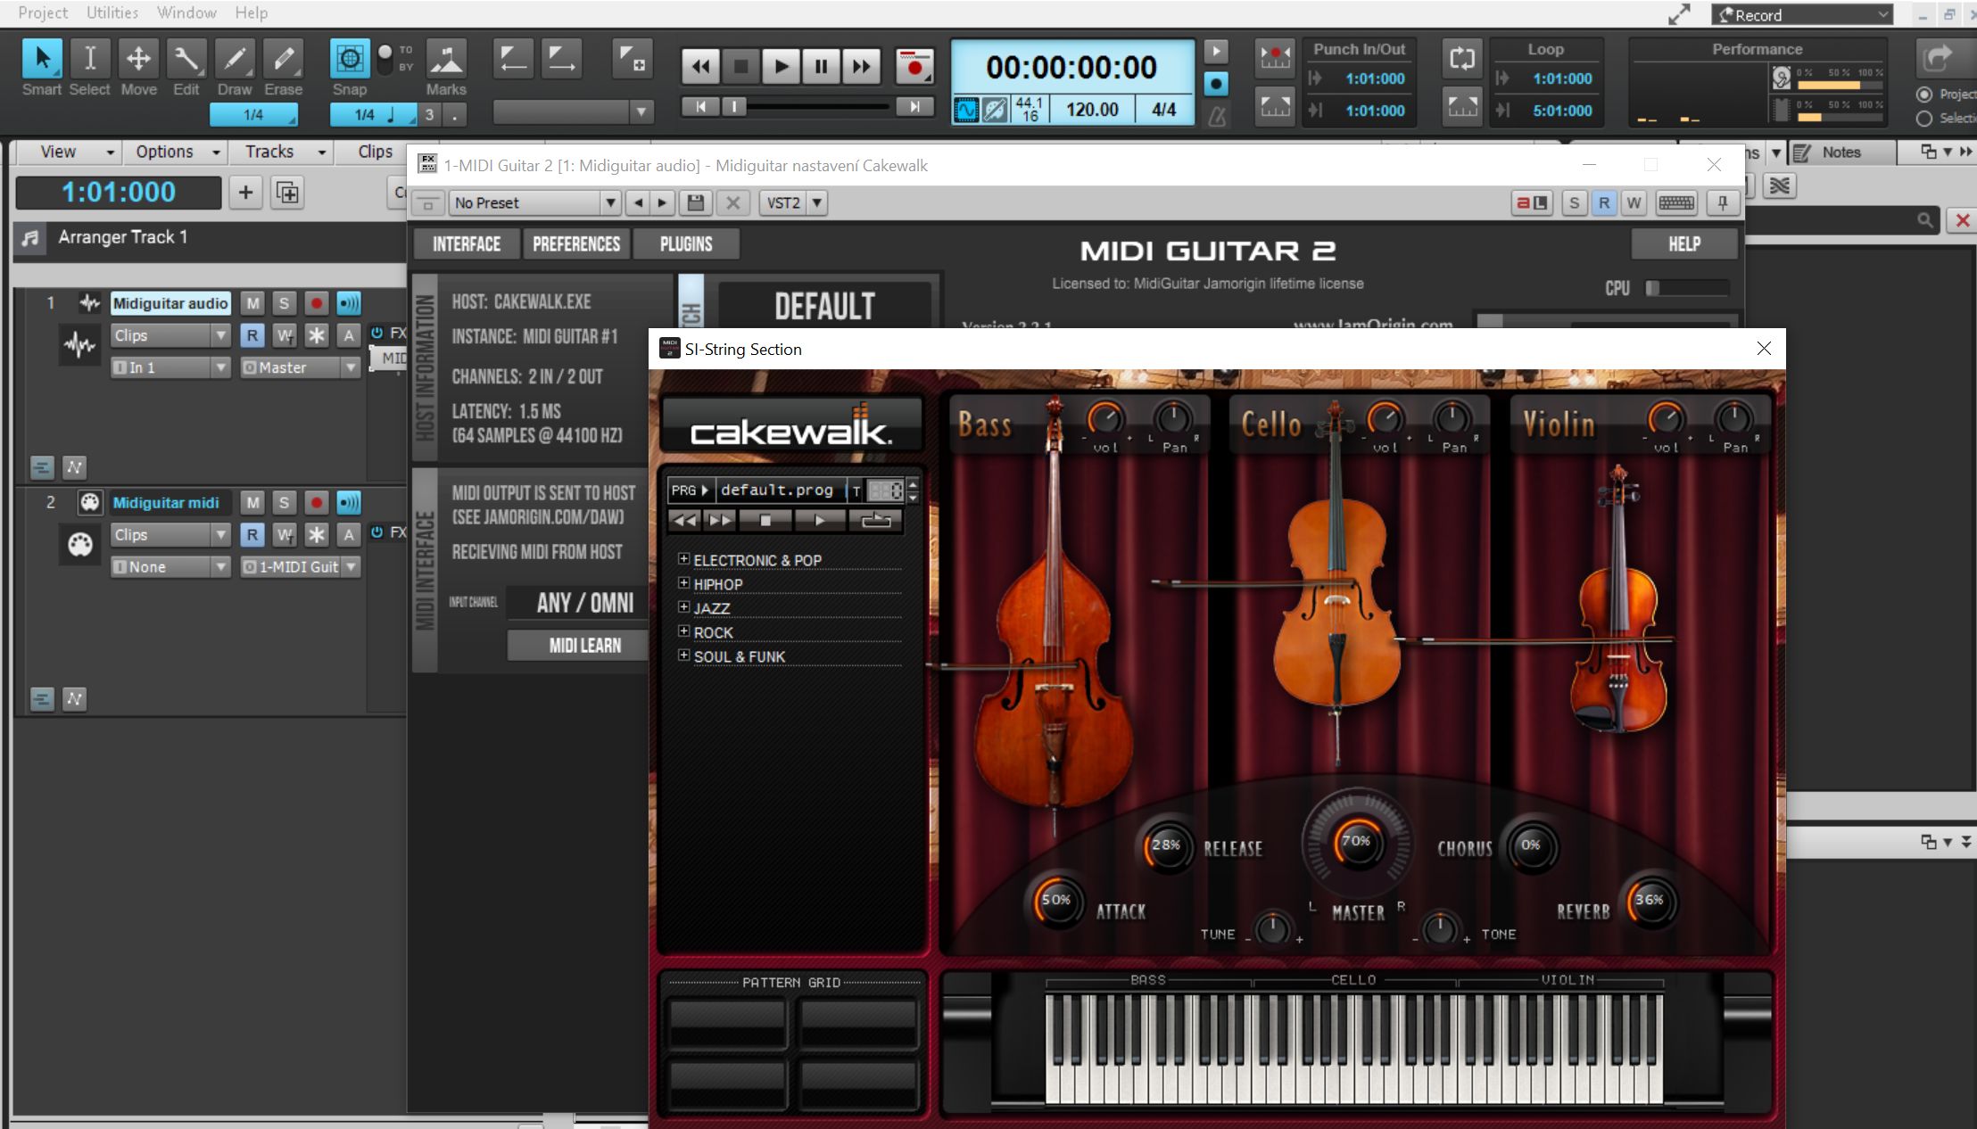Solo the Midiguitar midi track

pos(284,503)
